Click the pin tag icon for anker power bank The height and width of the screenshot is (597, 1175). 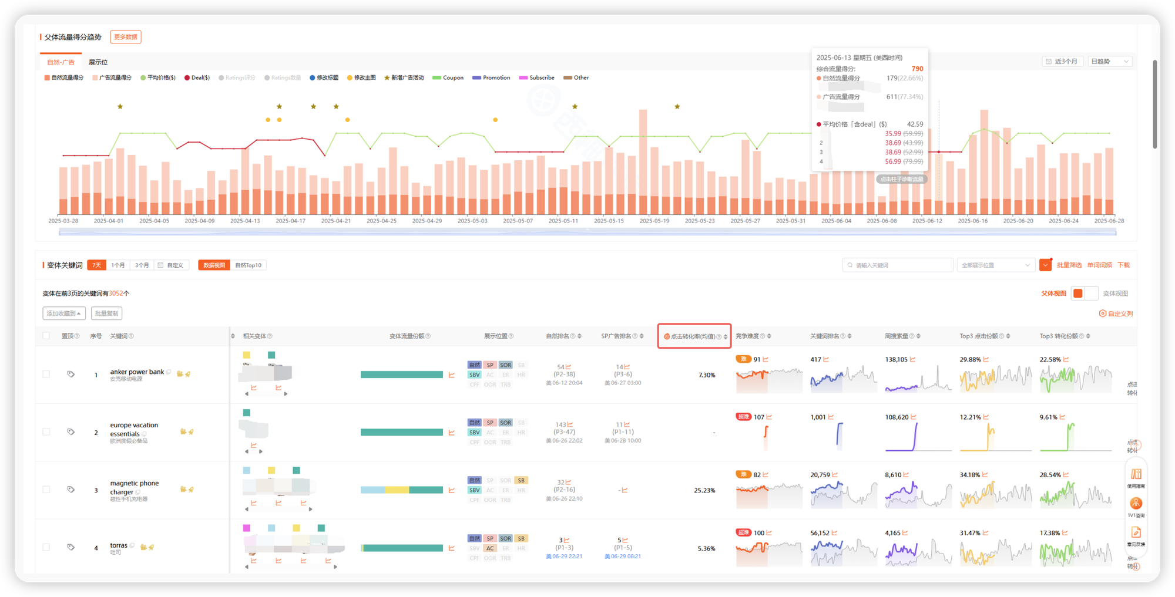click(71, 374)
